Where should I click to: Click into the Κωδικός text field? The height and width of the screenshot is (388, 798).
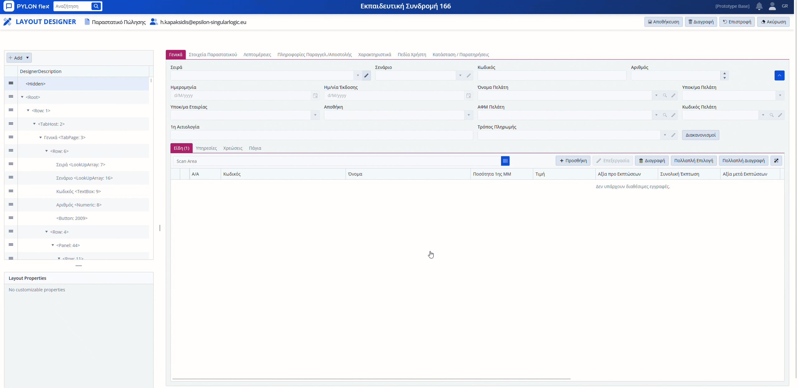[552, 76]
